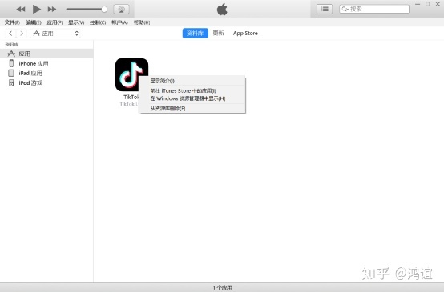Viewport: 444px width, 292px height.
Task: Switch to the App Store tab
Action: coord(245,33)
